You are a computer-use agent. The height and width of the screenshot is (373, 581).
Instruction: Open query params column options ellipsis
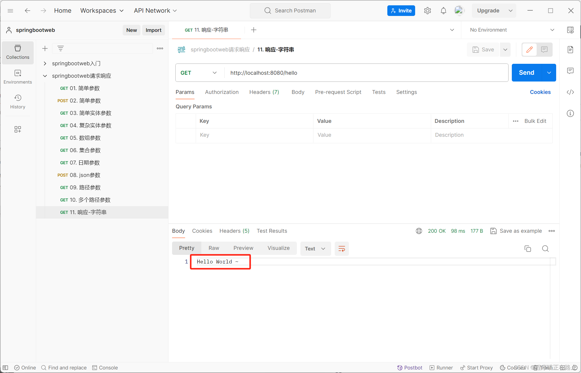pos(516,121)
